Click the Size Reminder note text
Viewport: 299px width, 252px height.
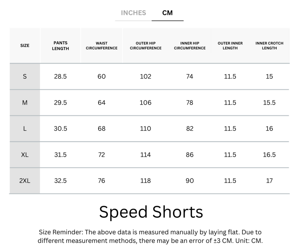(150, 236)
